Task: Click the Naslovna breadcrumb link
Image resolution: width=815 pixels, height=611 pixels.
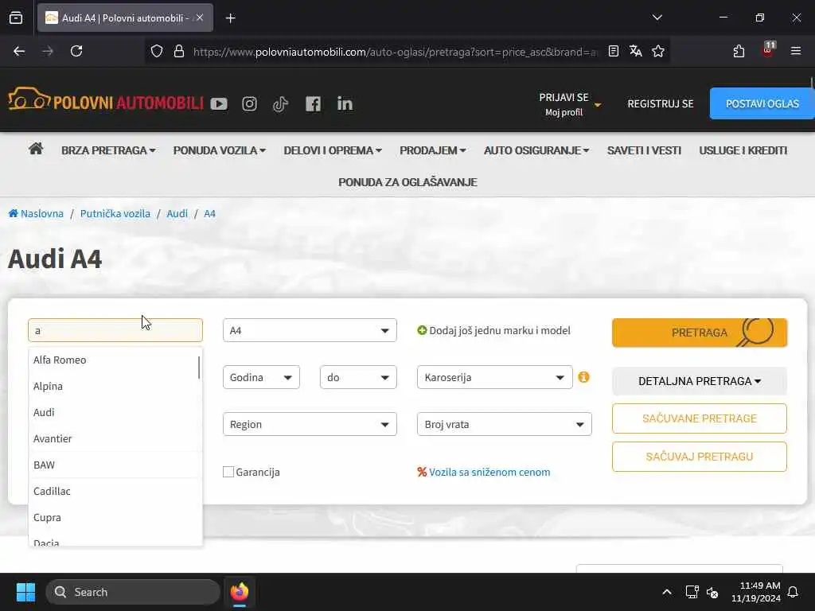Action: [36, 213]
